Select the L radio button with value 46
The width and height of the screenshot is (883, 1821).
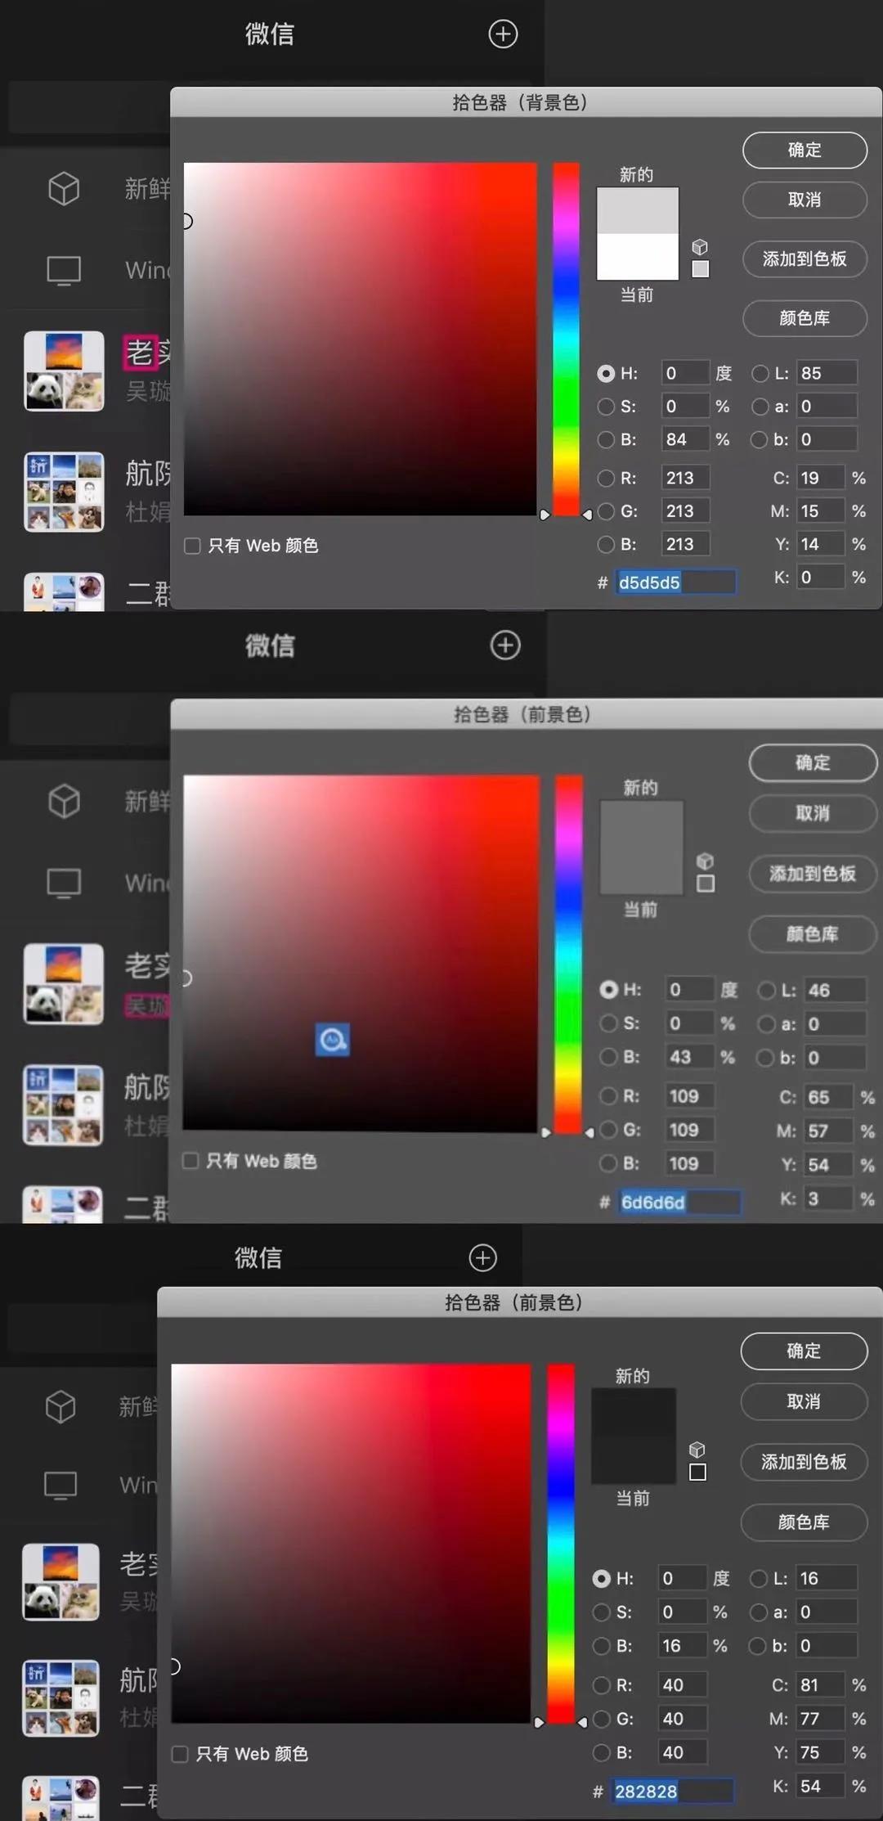point(767,990)
